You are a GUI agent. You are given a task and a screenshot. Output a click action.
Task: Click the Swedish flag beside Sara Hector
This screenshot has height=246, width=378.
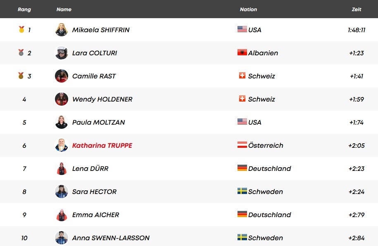[x=242, y=192]
